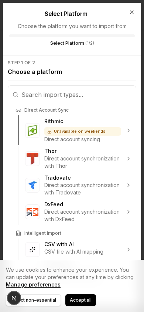This screenshot has height=312, width=144.
Task: Close the Select Platform dialog
Action: (132, 12)
